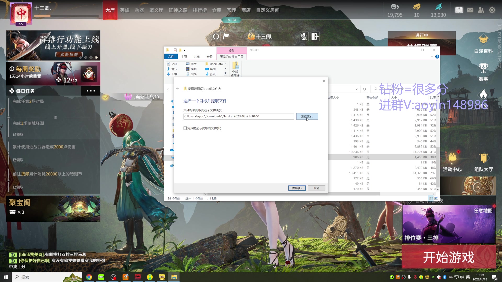
Task: Open the 仓库 warehouse tab
Action: click(217, 10)
